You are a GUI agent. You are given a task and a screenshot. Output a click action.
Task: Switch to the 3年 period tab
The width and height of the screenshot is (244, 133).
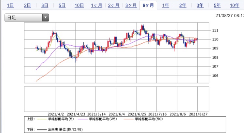click(x=200, y=6)
